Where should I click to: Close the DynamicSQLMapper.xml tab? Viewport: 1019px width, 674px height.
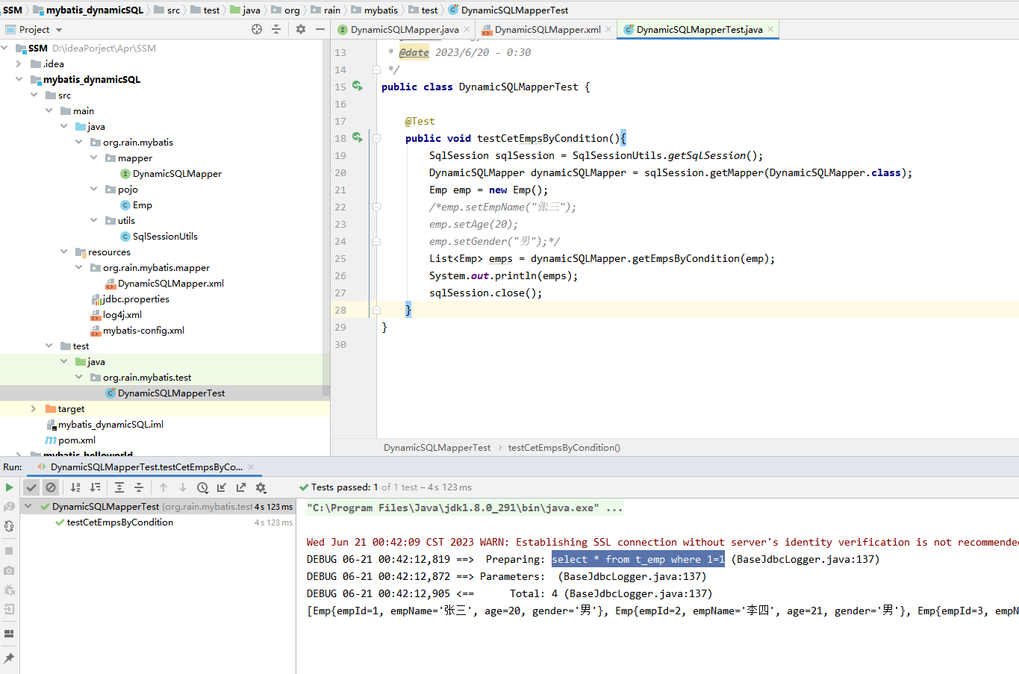pyautogui.click(x=608, y=30)
